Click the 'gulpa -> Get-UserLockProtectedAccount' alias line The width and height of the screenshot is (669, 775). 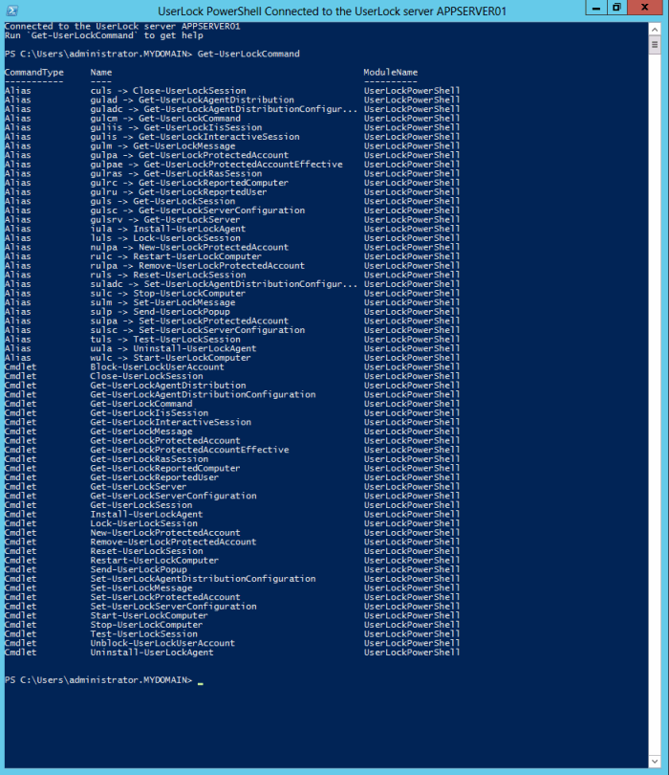click(189, 155)
